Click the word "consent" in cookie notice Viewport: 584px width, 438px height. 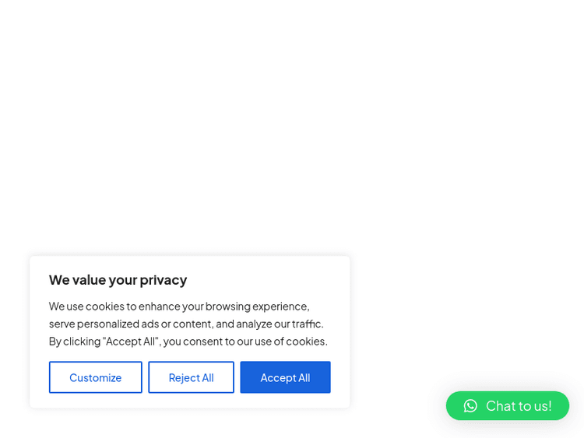(x=202, y=341)
